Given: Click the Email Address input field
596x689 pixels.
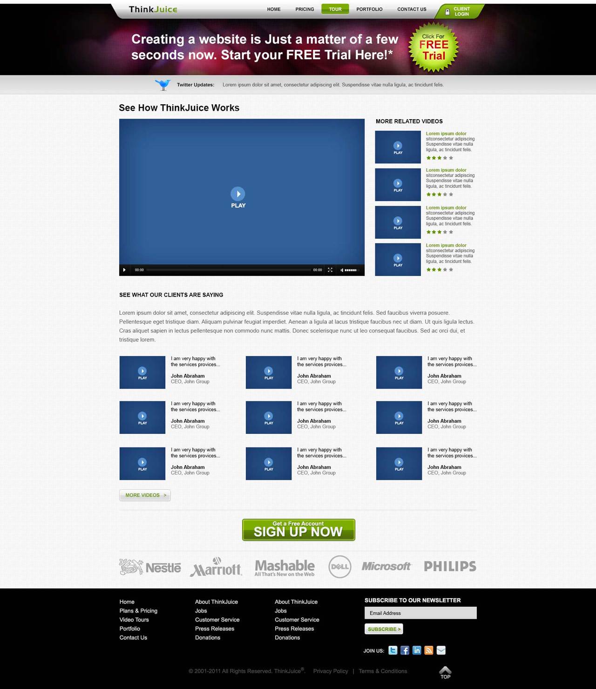Looking at the screenshot, I should point(420,613).
